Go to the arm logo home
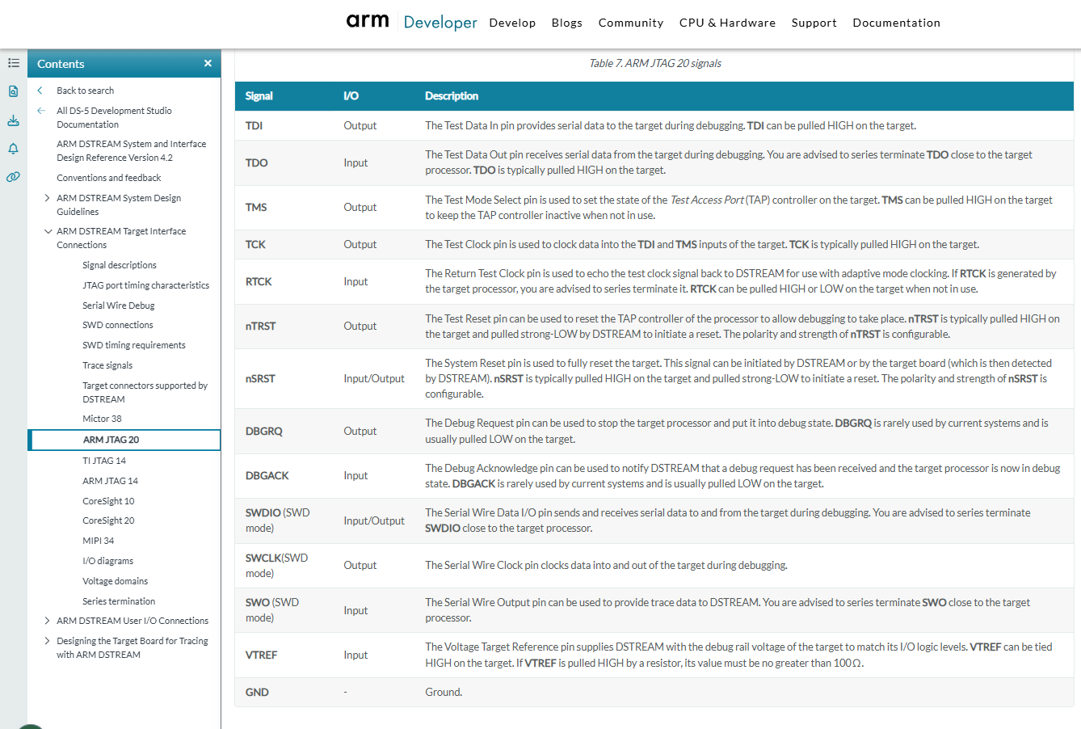The width and height of the screenshot is (1081, 729). click(x=368, y=21)
